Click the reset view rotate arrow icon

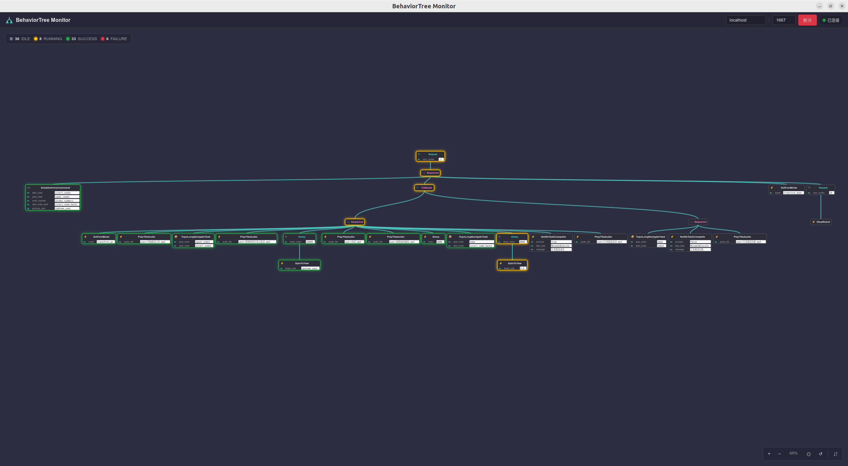point(821,454)
